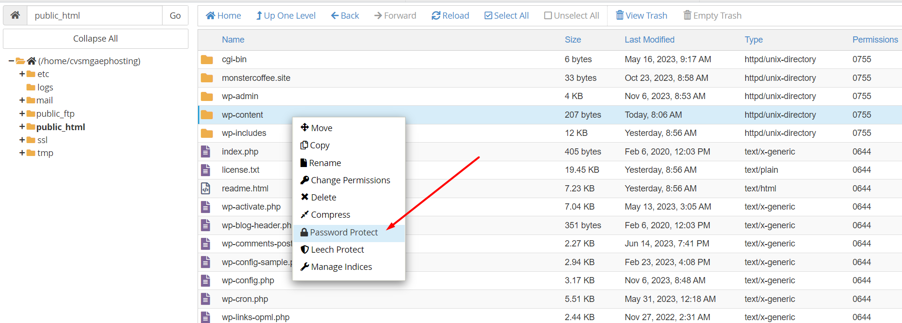Viewport: 902px width, 323px height.
Task: Expand the ssl folder node
Action: pyautogui.click(x=22, y=140)
